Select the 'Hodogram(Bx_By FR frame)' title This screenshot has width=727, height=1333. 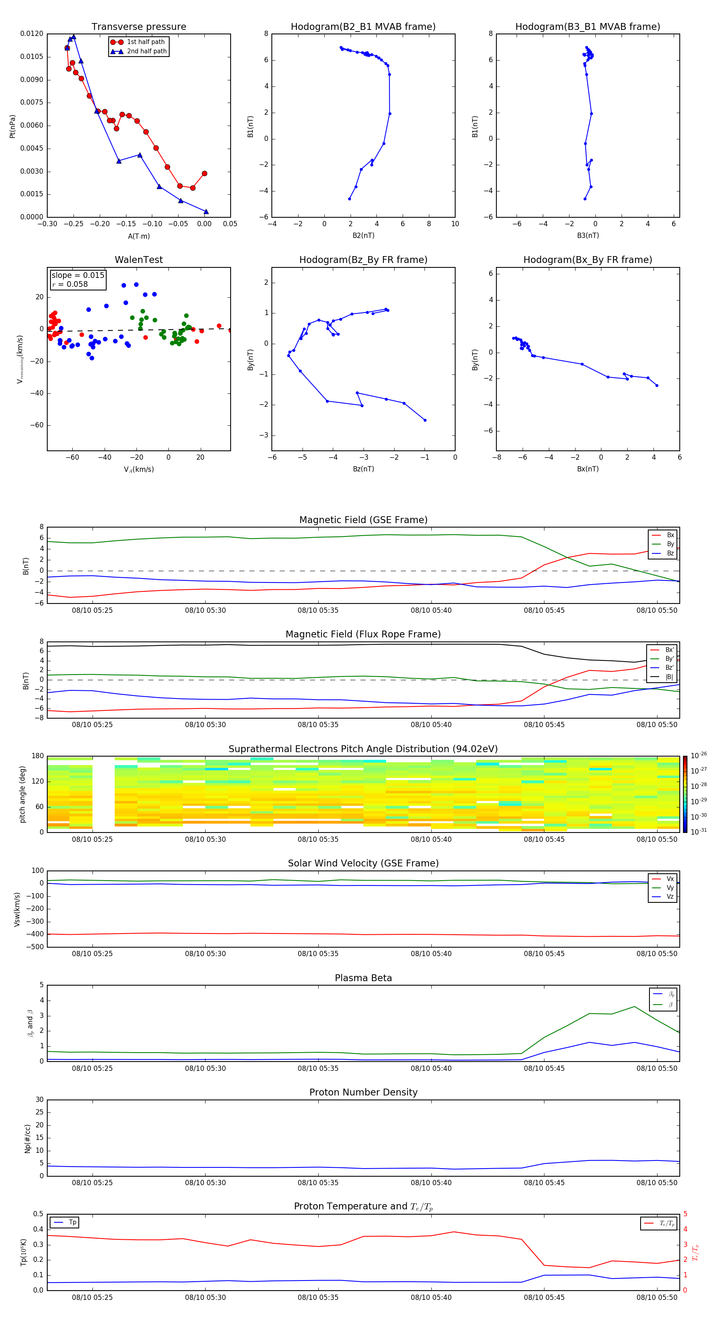coord(588,260)
